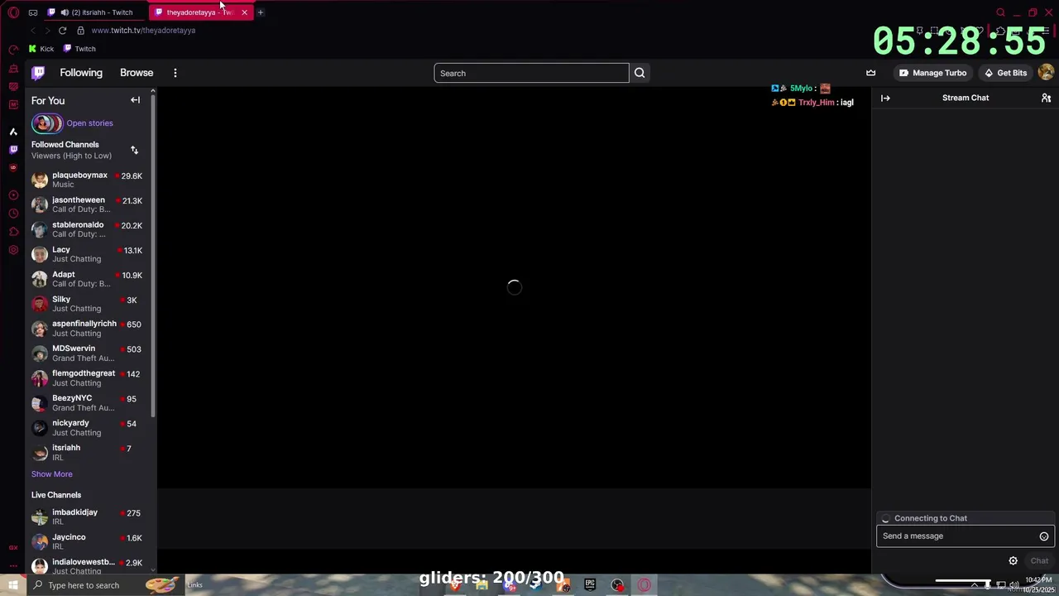
Task: Collapse the Stream Chat panel
Action: (x=885, y=98)
